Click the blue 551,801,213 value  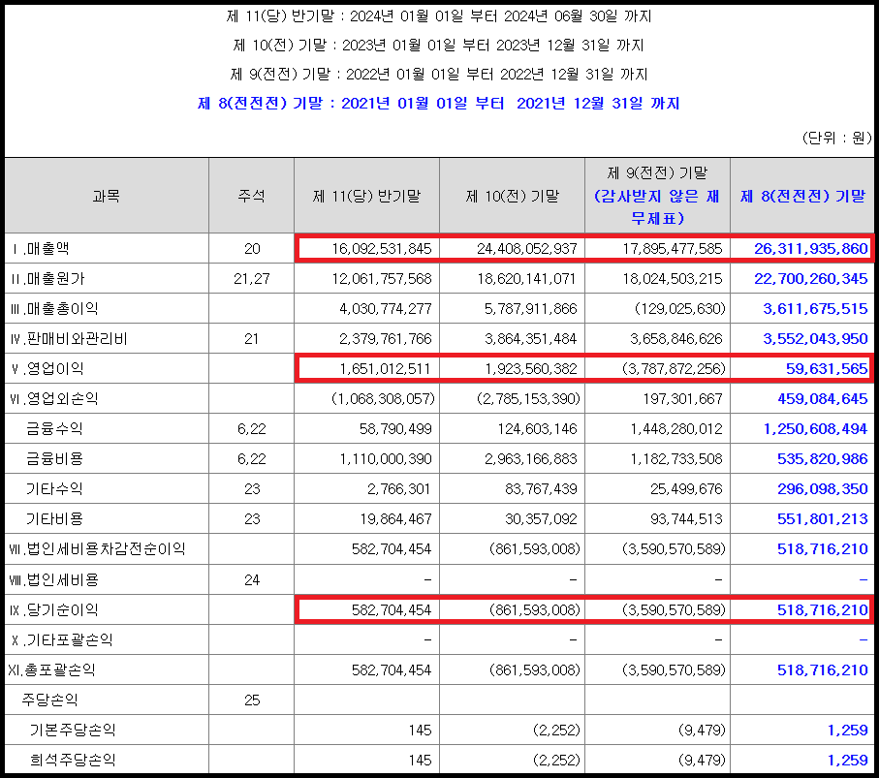click(x=823, y=519)
